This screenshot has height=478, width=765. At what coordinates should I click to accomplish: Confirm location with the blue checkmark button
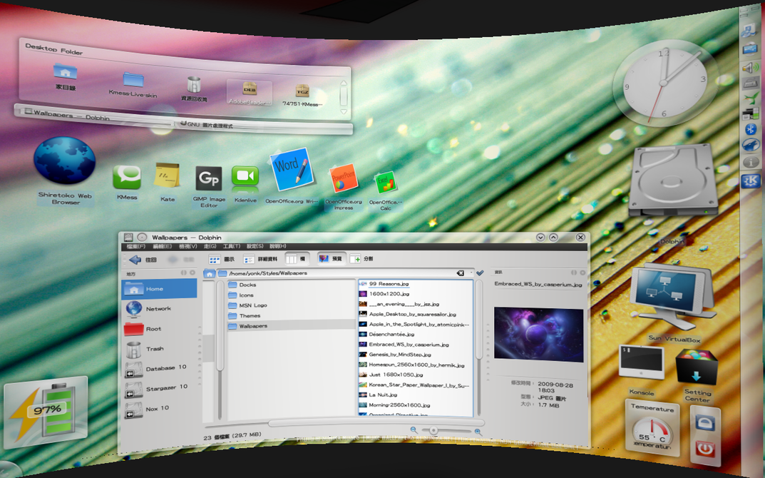click(x=480, y=273)
